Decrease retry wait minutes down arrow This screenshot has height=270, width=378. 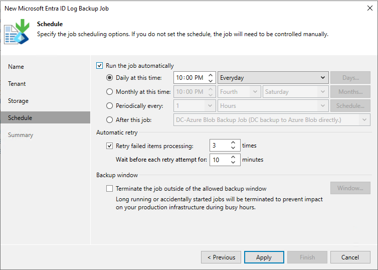(233, 162)
